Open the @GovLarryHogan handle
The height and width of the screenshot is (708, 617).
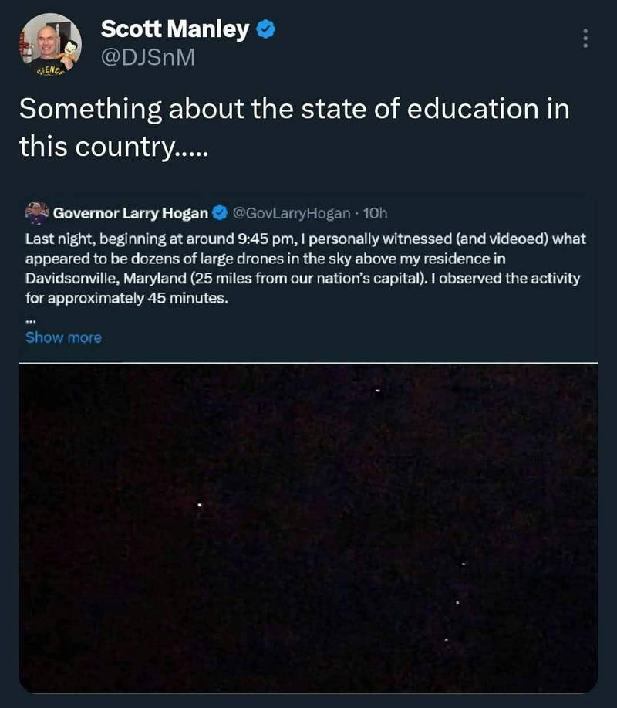tap(292, 213)
